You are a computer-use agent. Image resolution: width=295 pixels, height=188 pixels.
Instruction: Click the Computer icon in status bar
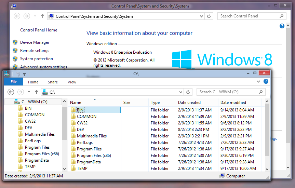coord(222,176)
